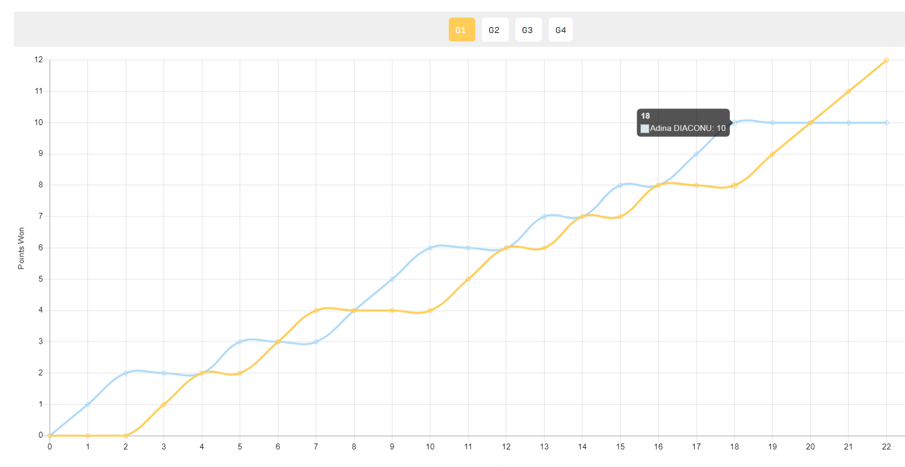Select the G1 game tab

(462, 30)
